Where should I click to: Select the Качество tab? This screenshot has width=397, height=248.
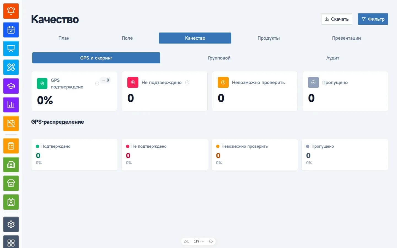tap(195, 38)
